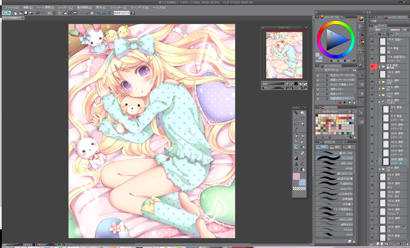Open the フィルター(I) menu
Viewport: 410px width, 248px height.
(118, 7)
